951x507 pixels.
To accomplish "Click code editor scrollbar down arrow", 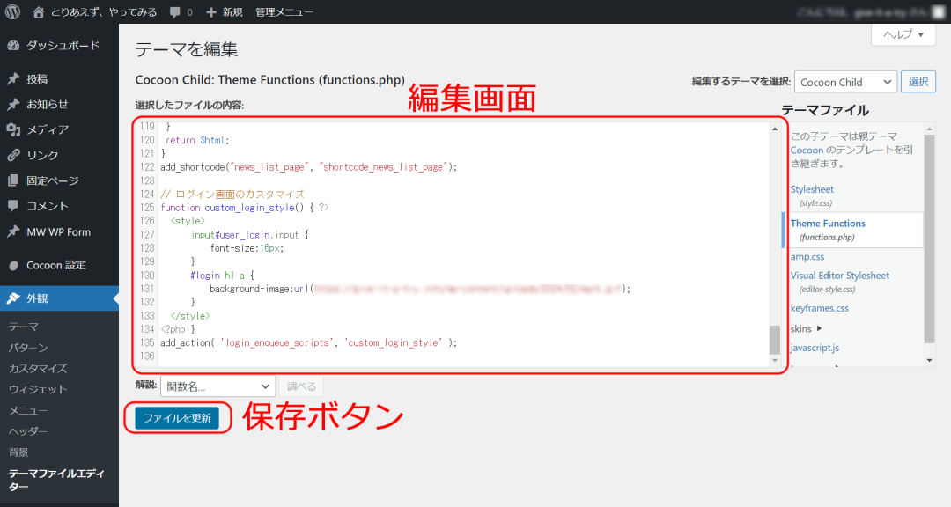I will [x=775, y=360].
